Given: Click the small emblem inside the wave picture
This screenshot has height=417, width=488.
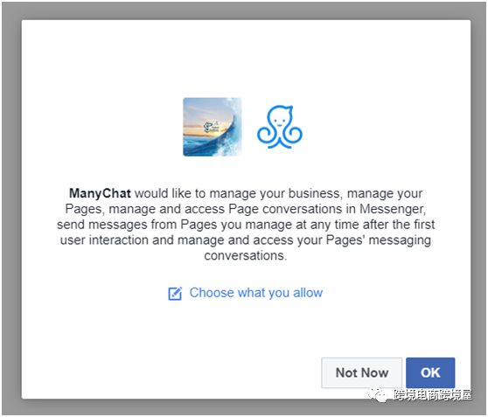Looking at the screenshot, I should tap(212, 127).
